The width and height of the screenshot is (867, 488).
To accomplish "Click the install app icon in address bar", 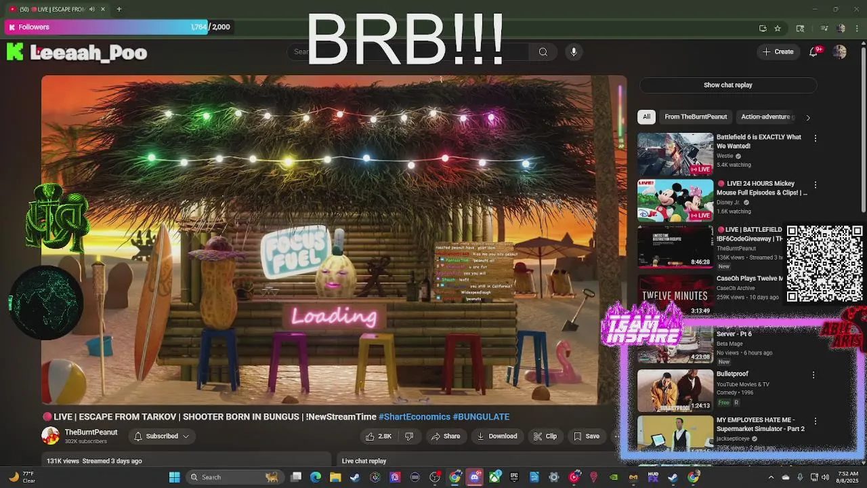I will tap(763, 28).
